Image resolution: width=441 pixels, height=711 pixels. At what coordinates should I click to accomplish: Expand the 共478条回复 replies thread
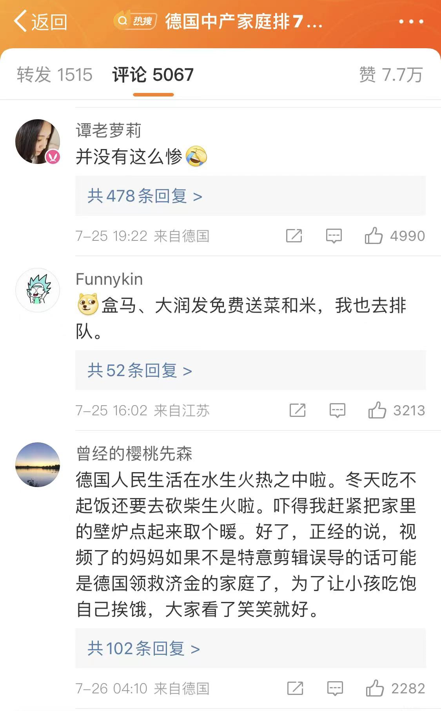(145, 196)
